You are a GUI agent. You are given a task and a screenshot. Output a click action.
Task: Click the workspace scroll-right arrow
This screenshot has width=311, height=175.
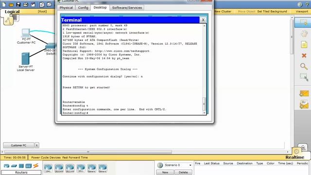click(288, 152)
